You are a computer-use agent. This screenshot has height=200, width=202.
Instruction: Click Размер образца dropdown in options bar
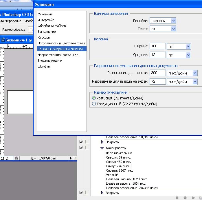click(31, 30)
